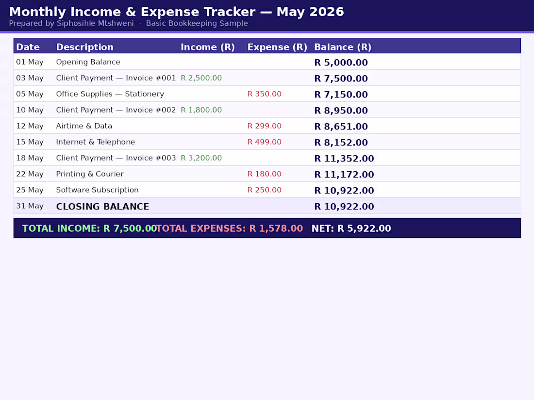Select the Printing & Courier description
This screenshot has height=400, width=534.
click(x=90, y=174)
